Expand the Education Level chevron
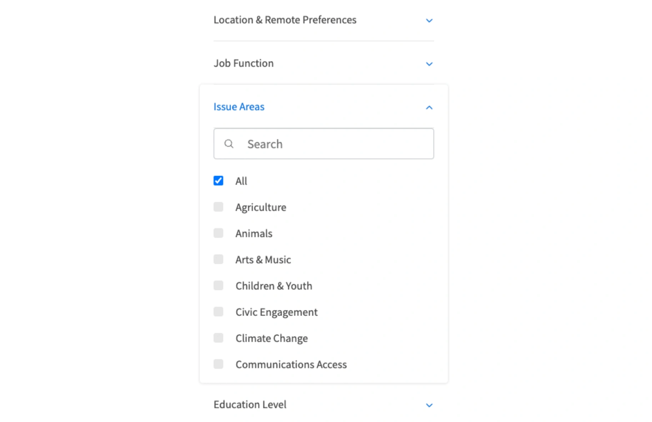The height and width of the screenshot is (422, 652). click(x=429, y=405)
